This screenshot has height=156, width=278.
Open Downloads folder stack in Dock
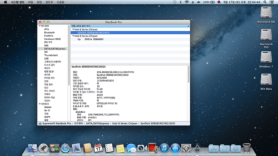pyautogui.click(x=236, y=149)
